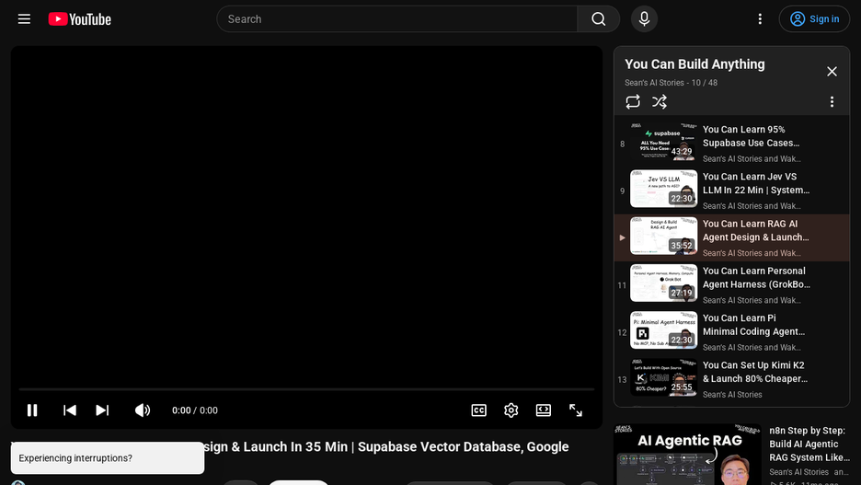Select 'You Can Set Up Kimi K2' video
861x485 pixels.
(731, 379)
